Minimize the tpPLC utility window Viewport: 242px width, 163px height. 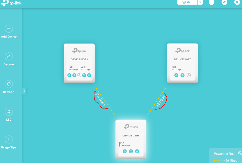pos(212,2)
